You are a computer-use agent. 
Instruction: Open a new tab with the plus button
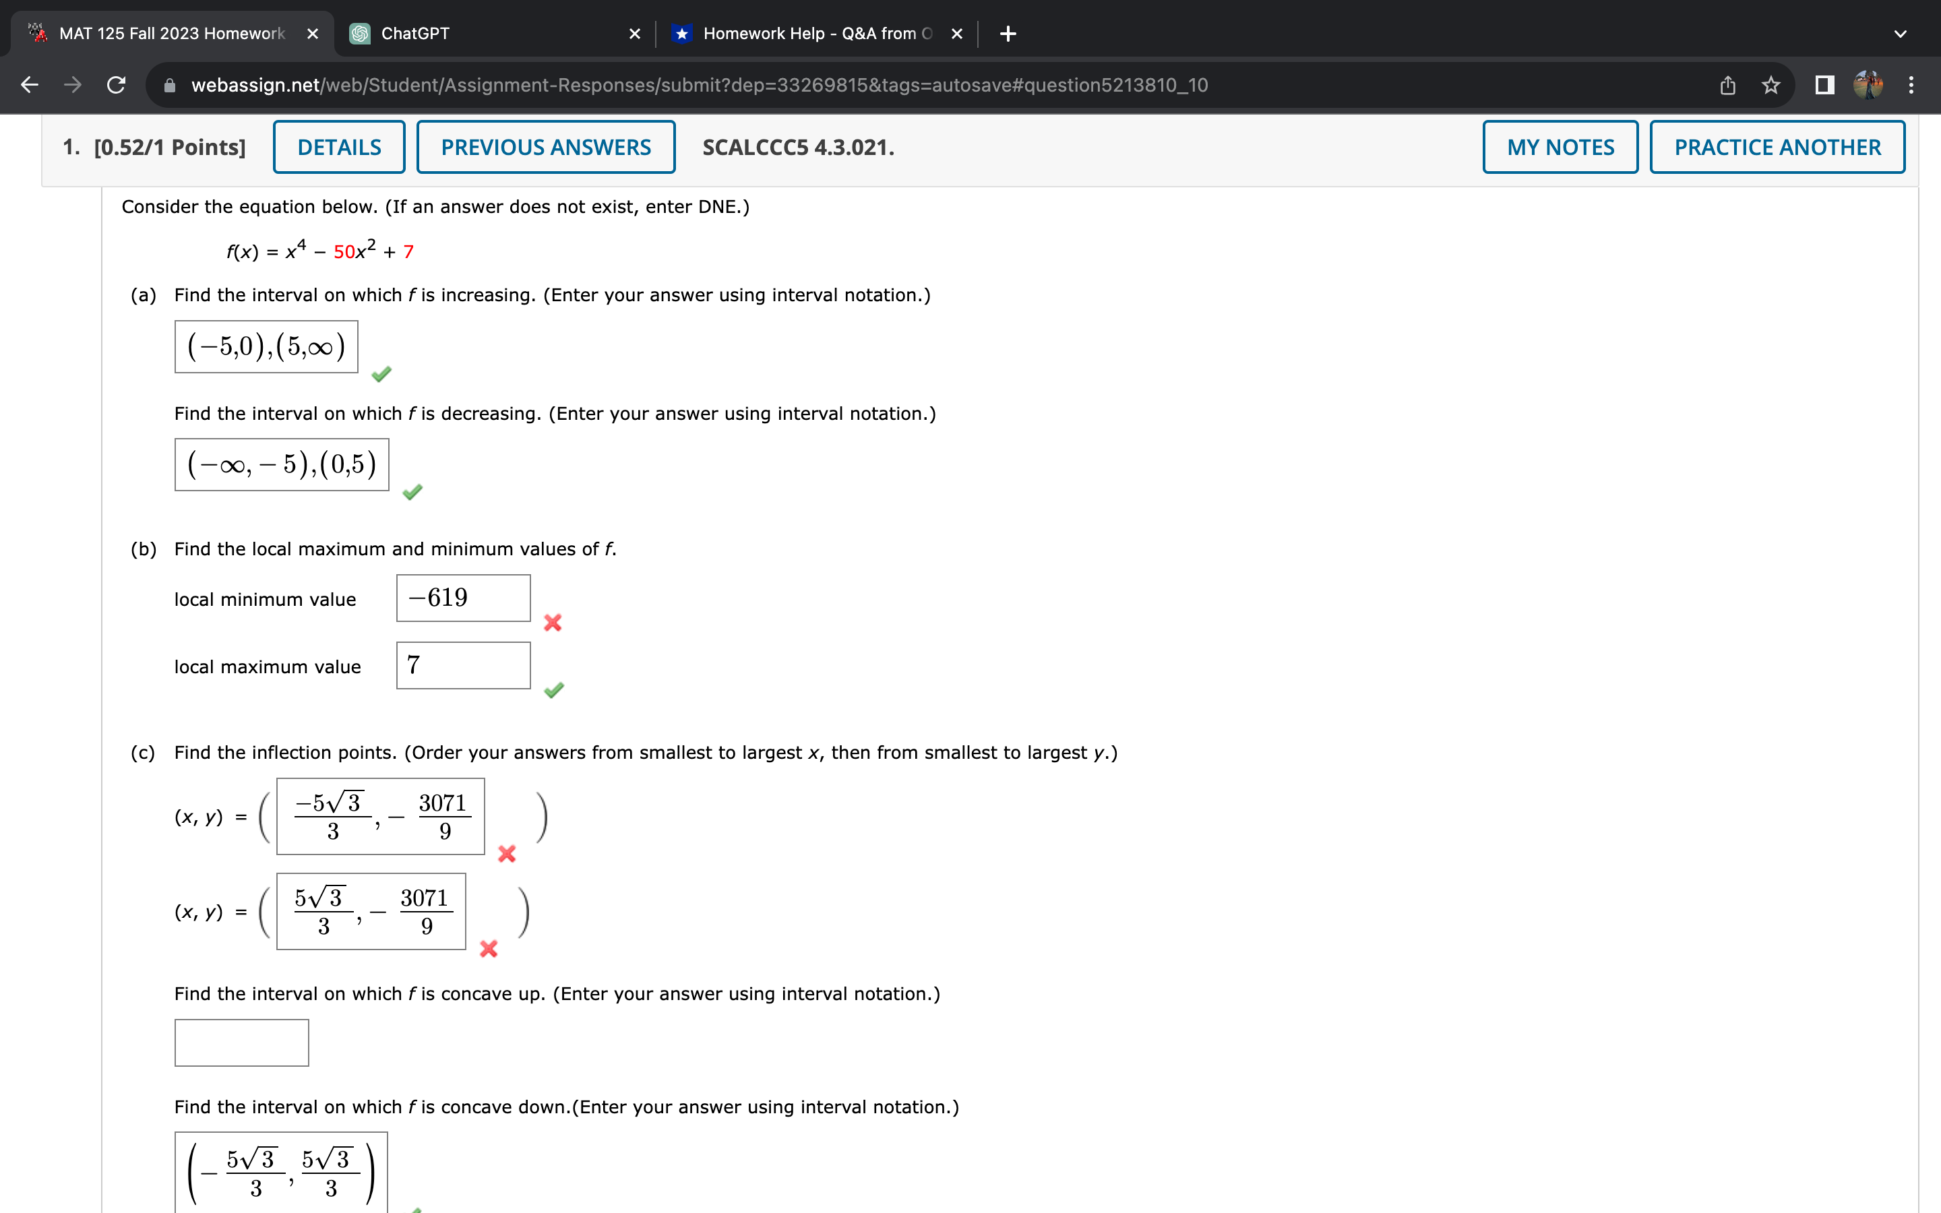[1008, 33]
